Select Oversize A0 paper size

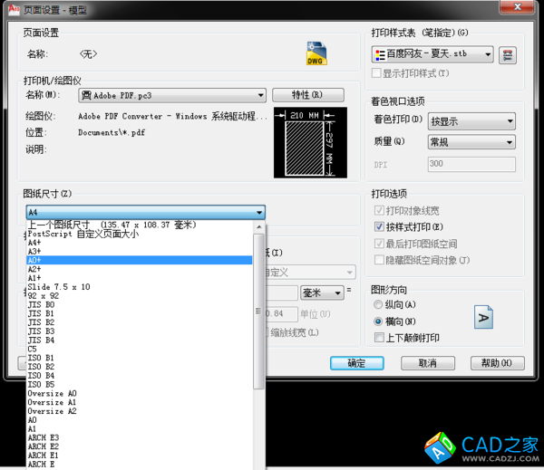click(136, 393)
